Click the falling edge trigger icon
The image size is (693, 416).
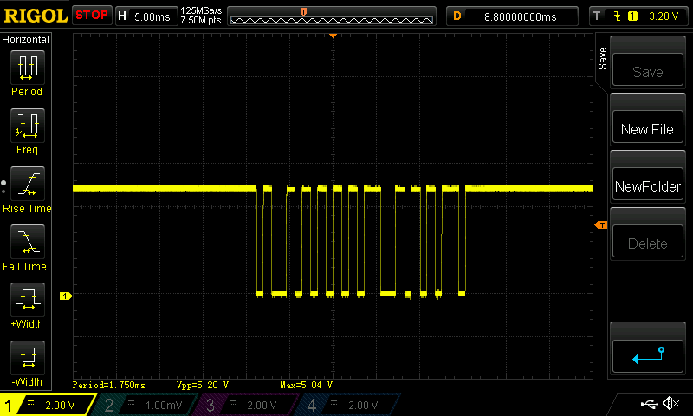click(x=617, y=16)
